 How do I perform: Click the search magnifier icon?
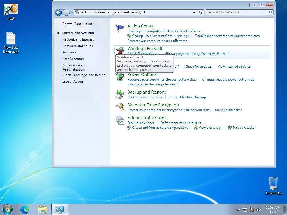[x=270, y=12]
